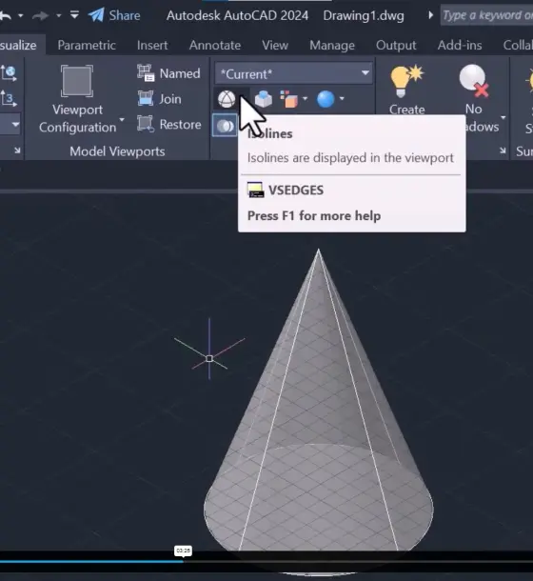The image size is (533, 581).
Task: Open the Coordinates panel dialog launcher arrow
Action: (x=17, y=150)
